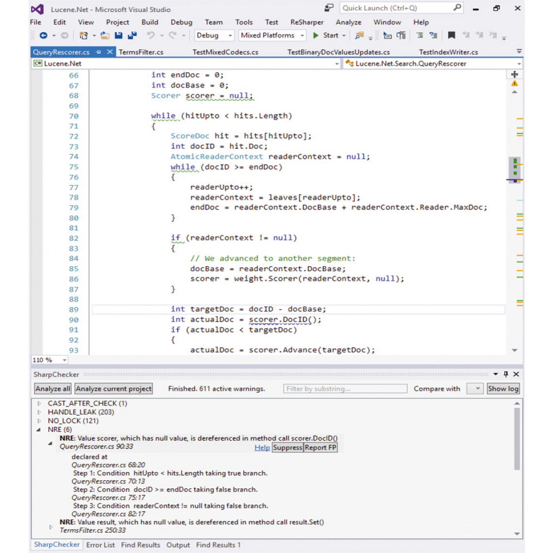
Task: Click the Redo arrow icon
Action: click(173, 35)
